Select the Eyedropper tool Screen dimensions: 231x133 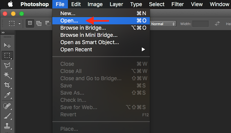pos(7,95)
